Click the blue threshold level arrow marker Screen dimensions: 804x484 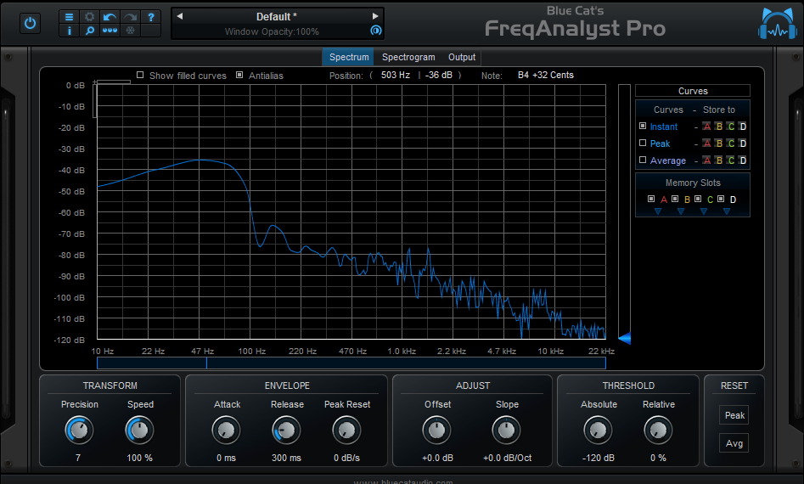[625, 338]
